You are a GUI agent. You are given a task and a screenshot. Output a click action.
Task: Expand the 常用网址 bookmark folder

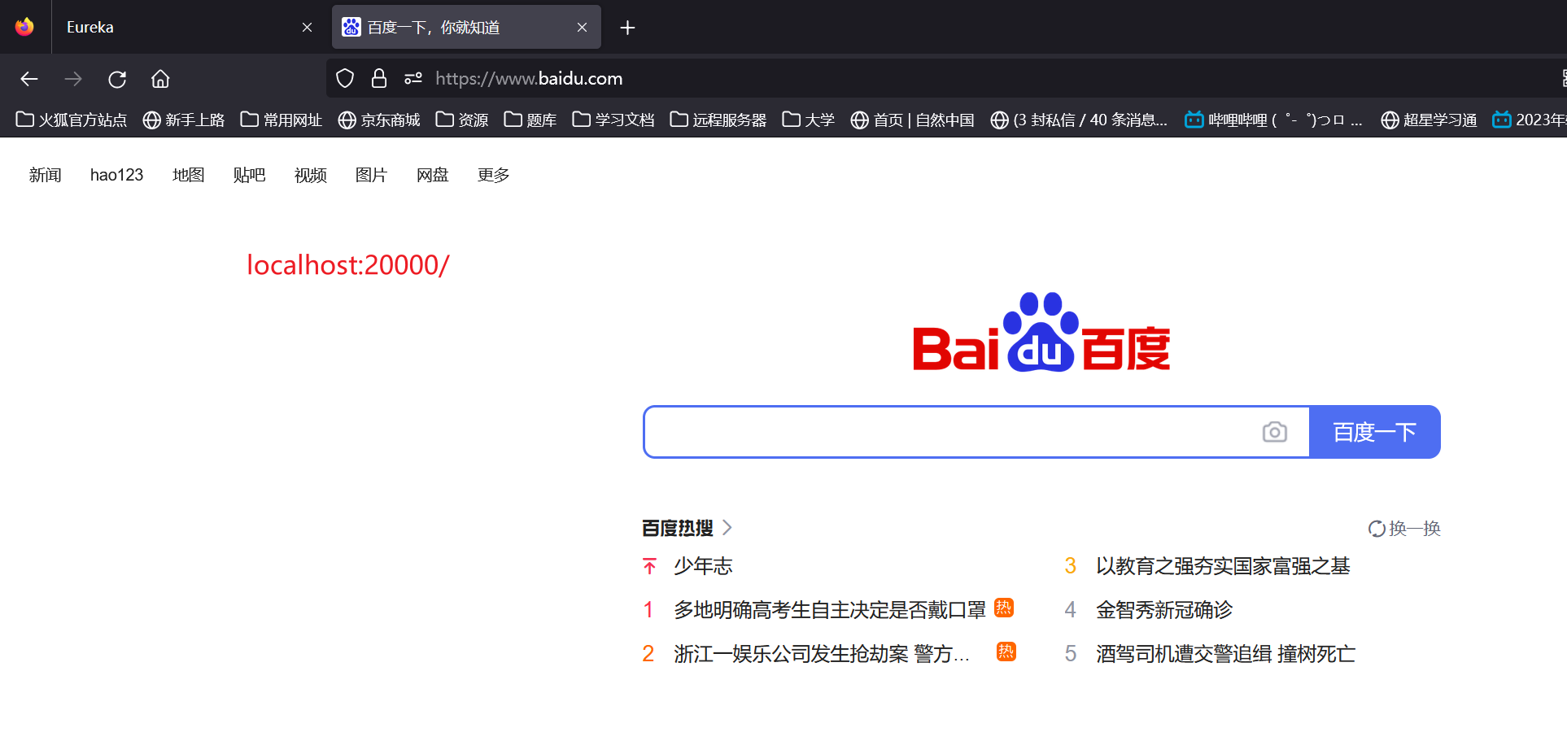click(282, 120)
